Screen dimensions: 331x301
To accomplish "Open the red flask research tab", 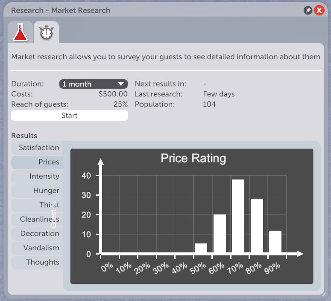I will pos(20,32).
